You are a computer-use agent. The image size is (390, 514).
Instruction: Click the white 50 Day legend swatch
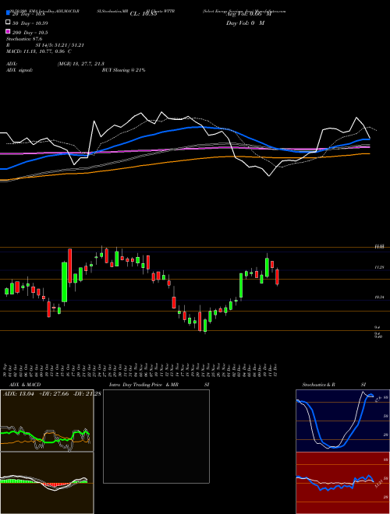coord(8,23)
